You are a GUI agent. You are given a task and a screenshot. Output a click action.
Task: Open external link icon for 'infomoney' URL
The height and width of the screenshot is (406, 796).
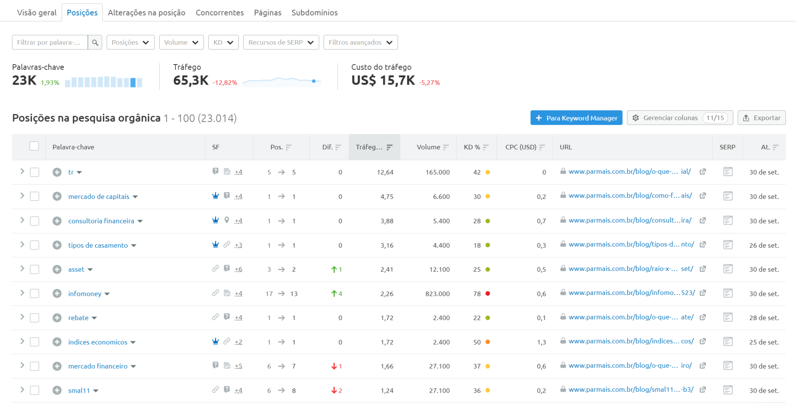[x=703, y=293]
